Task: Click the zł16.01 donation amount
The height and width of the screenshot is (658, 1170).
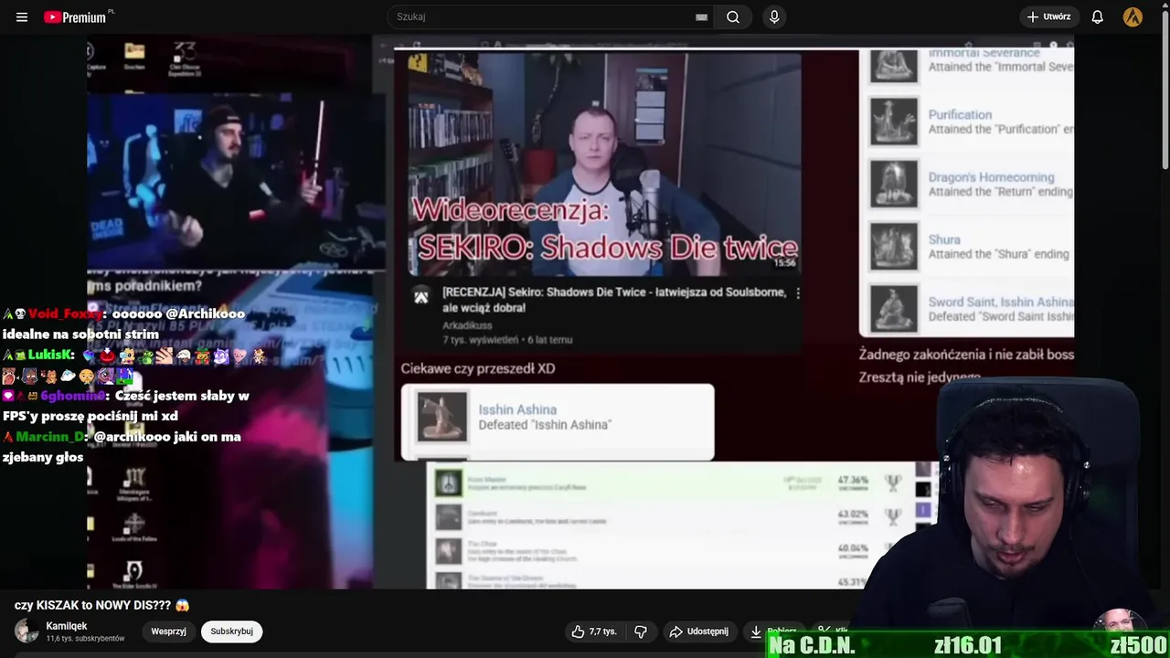Action: (968, 645)
